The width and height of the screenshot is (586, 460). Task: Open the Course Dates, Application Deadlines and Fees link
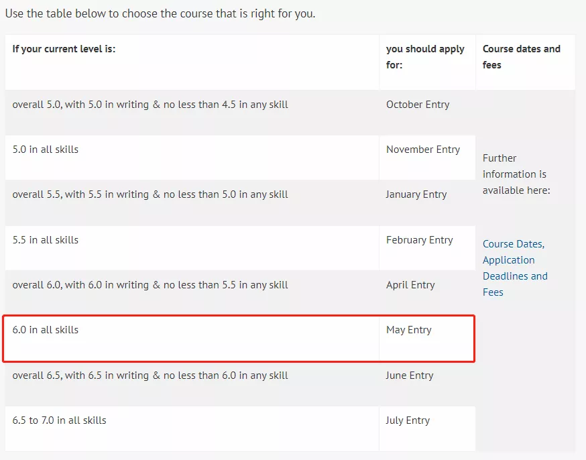coord(515,268)
